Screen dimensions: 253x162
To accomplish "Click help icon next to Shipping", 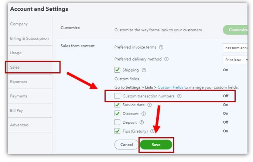I will tap(144, 70).
